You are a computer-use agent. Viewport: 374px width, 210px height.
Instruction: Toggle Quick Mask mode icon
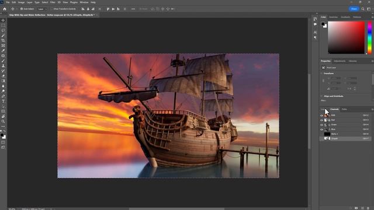3,142
